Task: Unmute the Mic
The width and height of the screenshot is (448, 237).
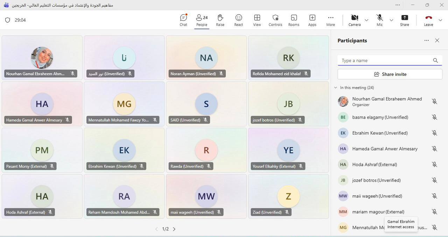Action: (x=379, y=20)
